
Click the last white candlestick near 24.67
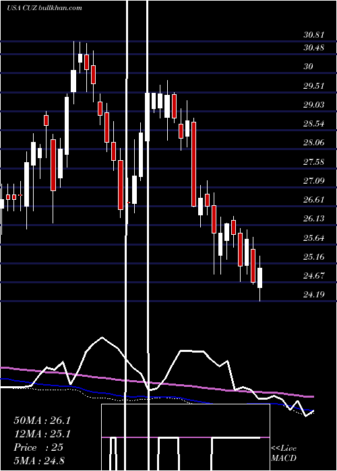(259, 278)
